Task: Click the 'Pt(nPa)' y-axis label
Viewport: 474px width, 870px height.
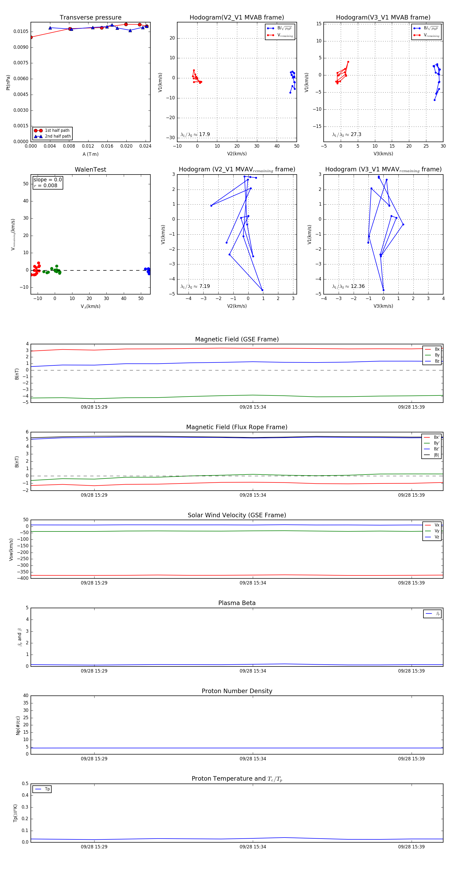Action: point(8,83)
